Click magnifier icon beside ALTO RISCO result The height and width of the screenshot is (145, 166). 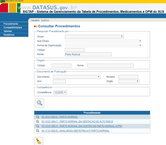point(38,121)
